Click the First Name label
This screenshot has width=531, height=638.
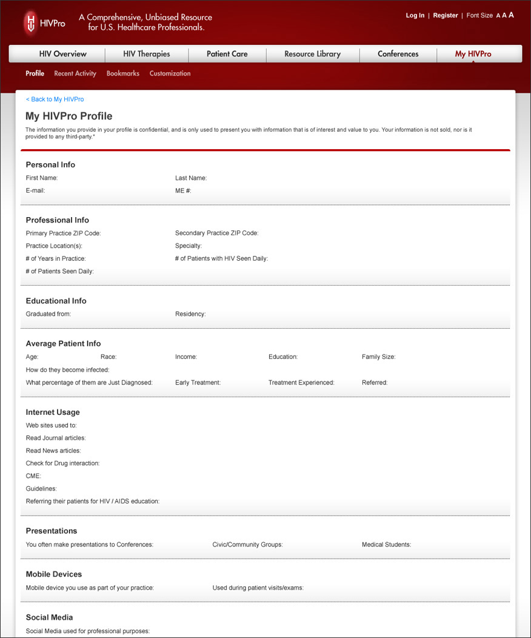(42, 178)
